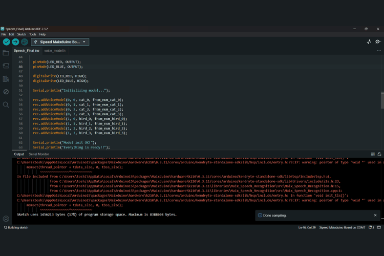Open the editor tab overflow ellipsis menu

(379, 51)
